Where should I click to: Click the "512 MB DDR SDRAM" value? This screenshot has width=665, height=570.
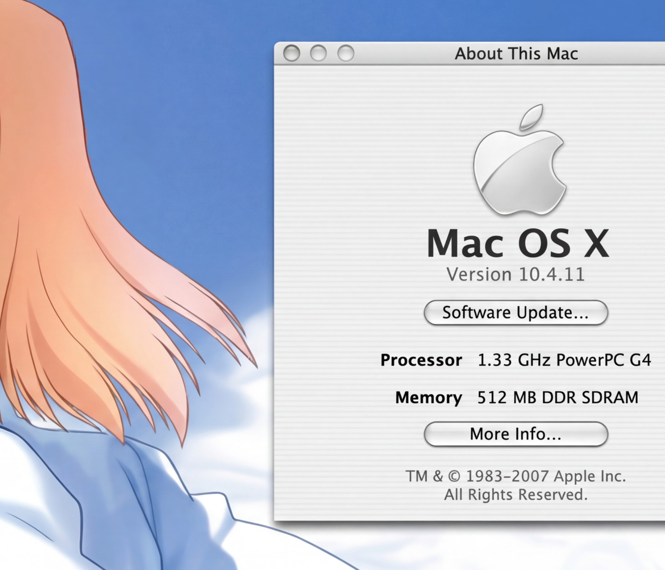pos(558,398)
